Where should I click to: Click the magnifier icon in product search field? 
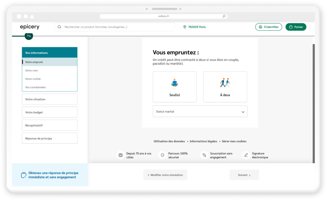pyautogui.click(x=59, y=27)
